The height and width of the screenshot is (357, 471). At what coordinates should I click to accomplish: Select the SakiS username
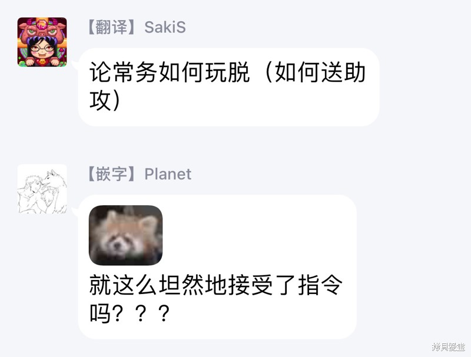click(165, 27)
